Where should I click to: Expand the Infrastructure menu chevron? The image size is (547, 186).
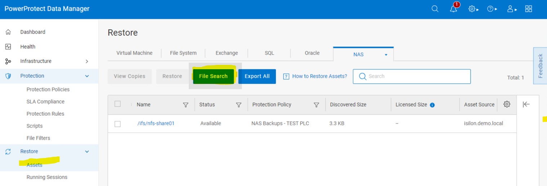coord(87,61)
